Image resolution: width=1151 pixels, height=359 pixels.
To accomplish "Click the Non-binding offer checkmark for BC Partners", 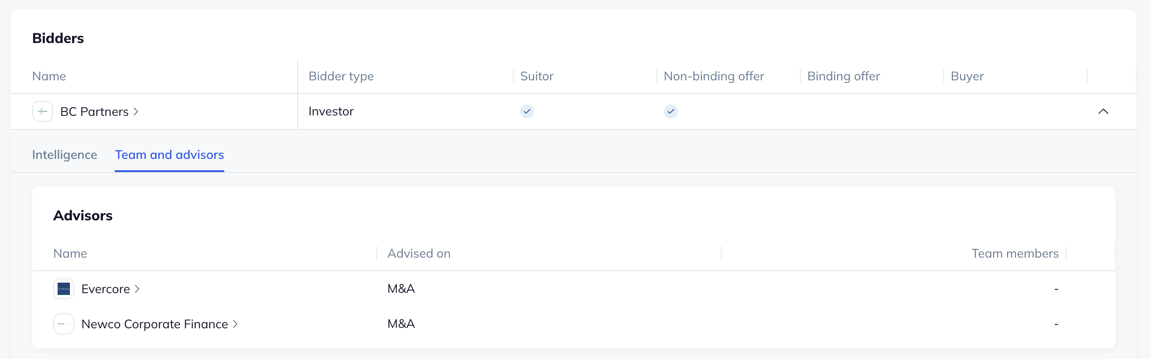I will click(670, 111).
